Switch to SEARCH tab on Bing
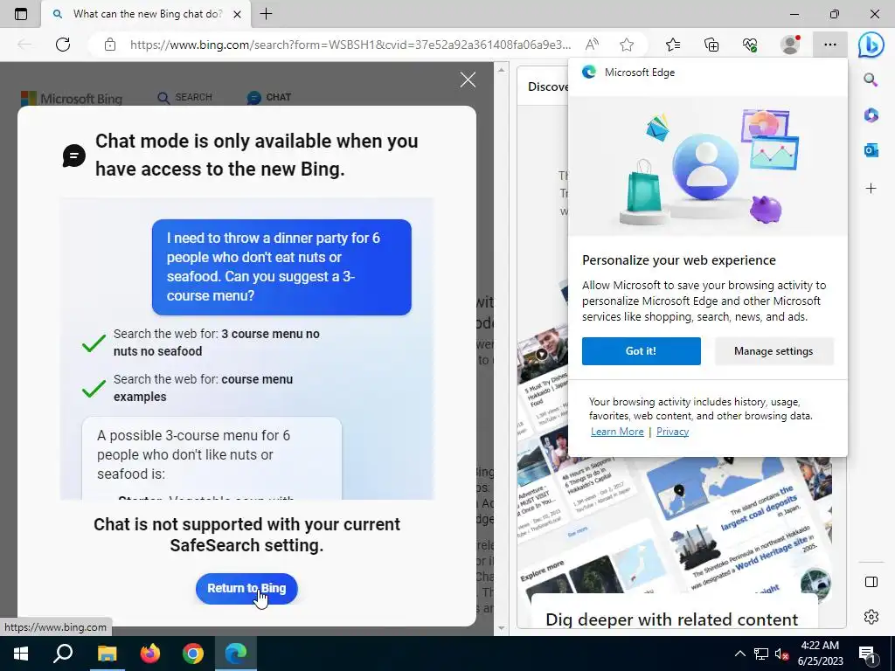 pos(185,98)
